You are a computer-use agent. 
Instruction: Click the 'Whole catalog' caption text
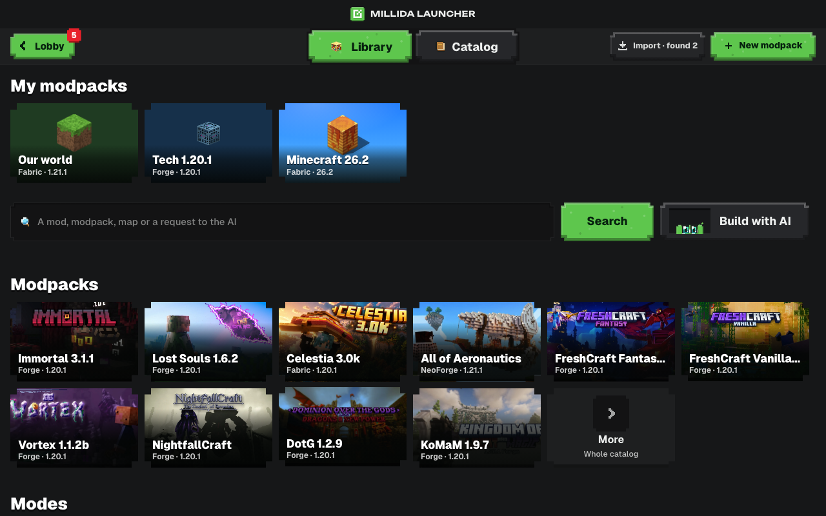point(611,454)
